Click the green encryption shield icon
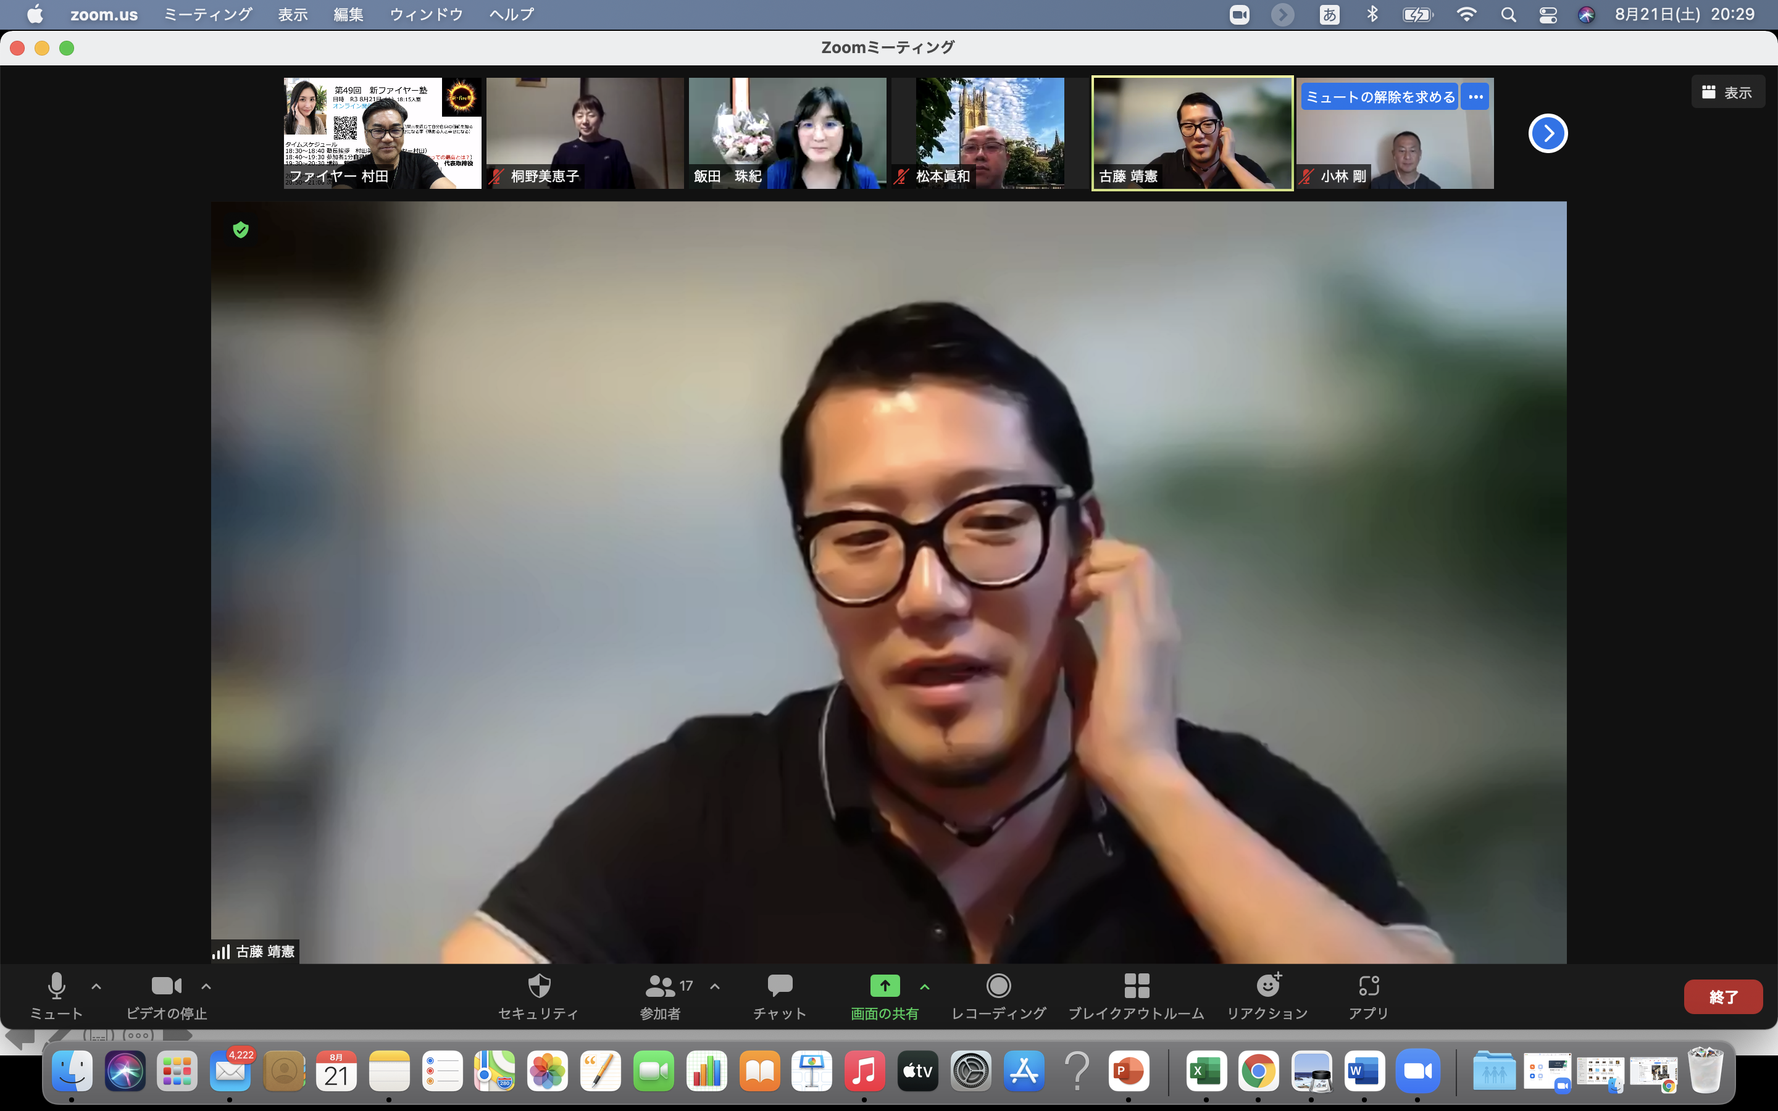The image size is (1778, 1111). pos(240,230)
